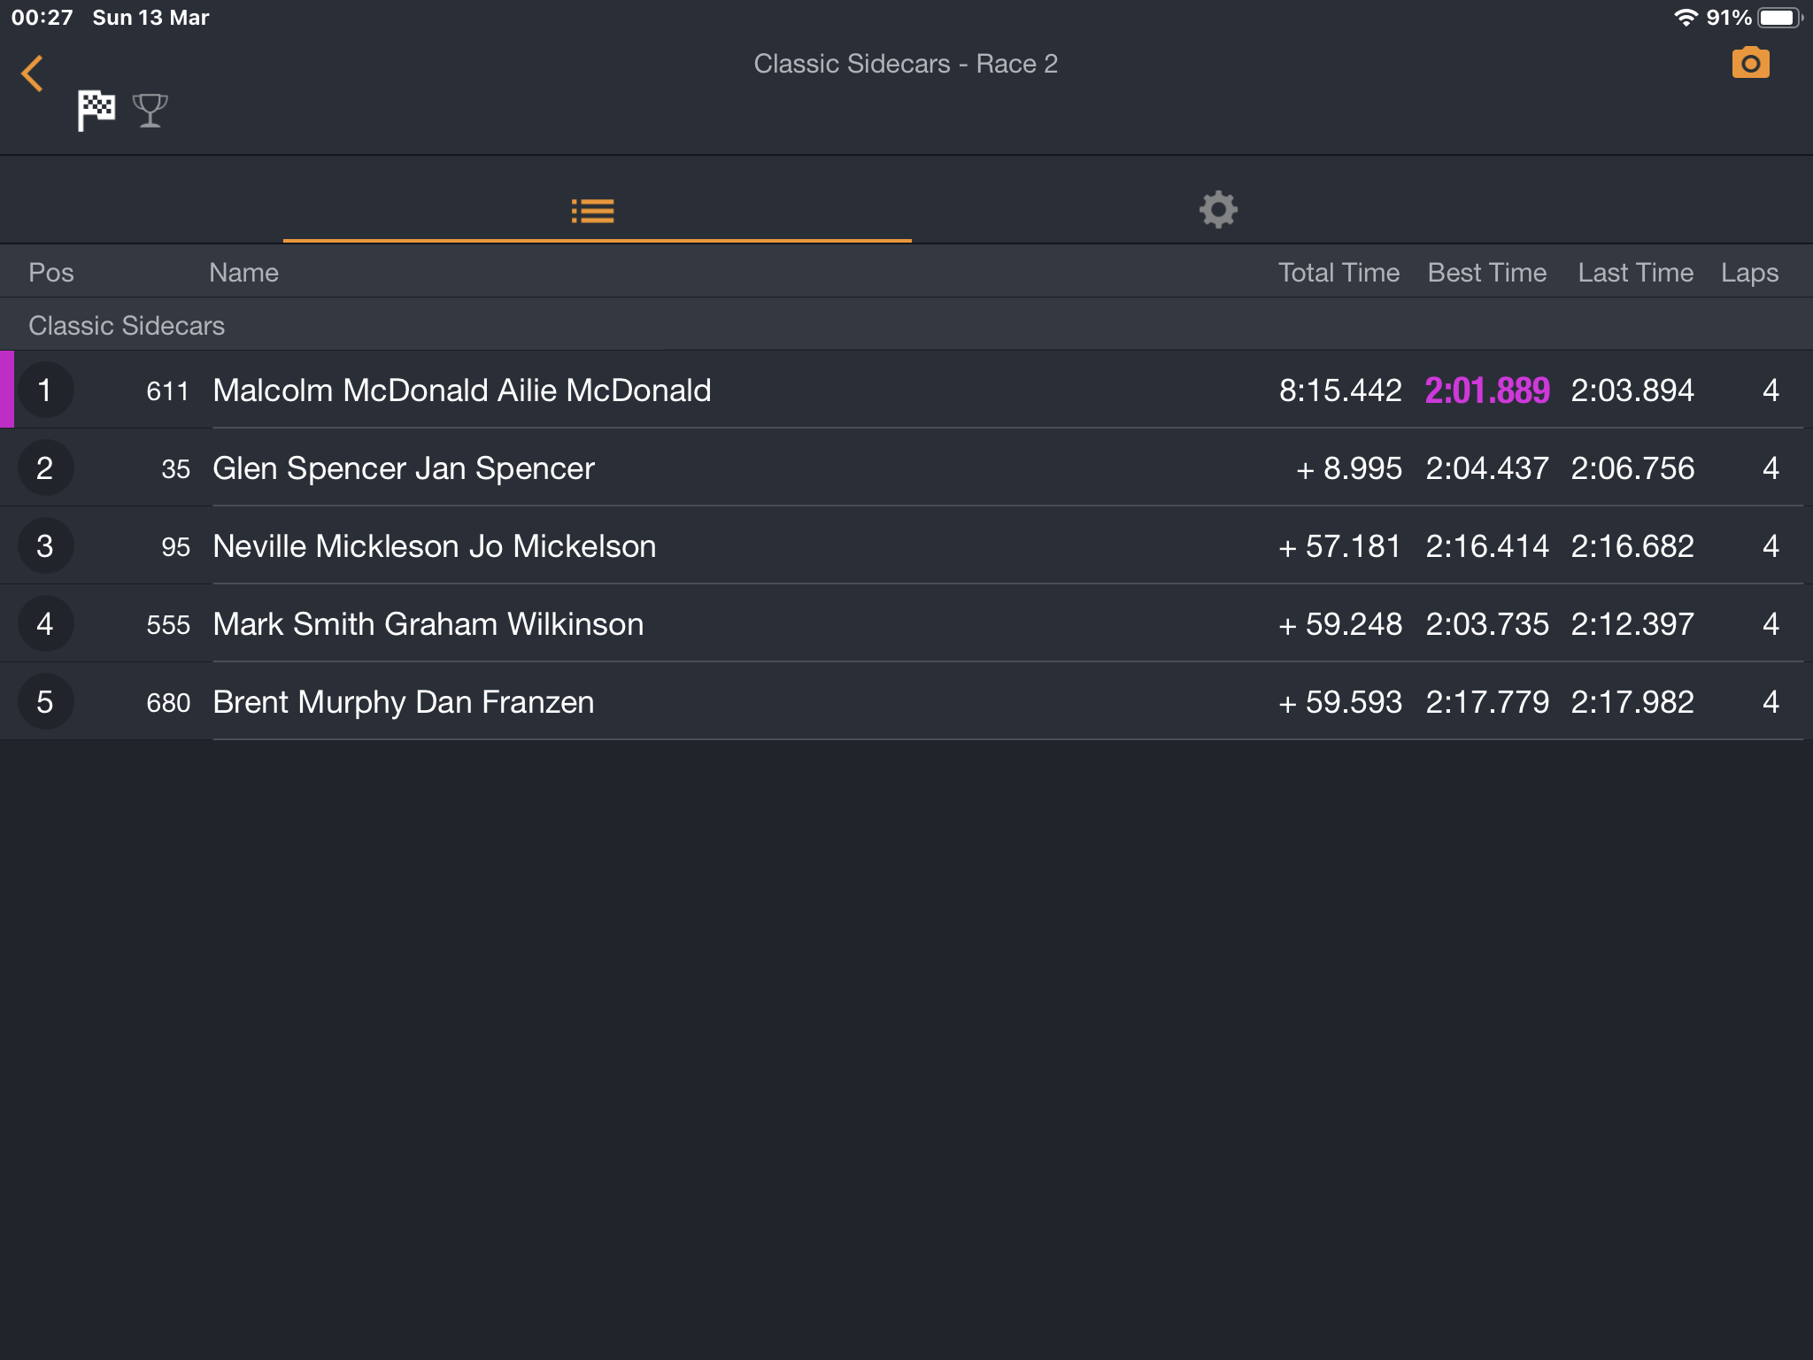Tap the Wi-Fi status icon
Image resolution: width=1813 pixels, height=1360 pixels.
pyautogui.click(x=1686, y=18)
